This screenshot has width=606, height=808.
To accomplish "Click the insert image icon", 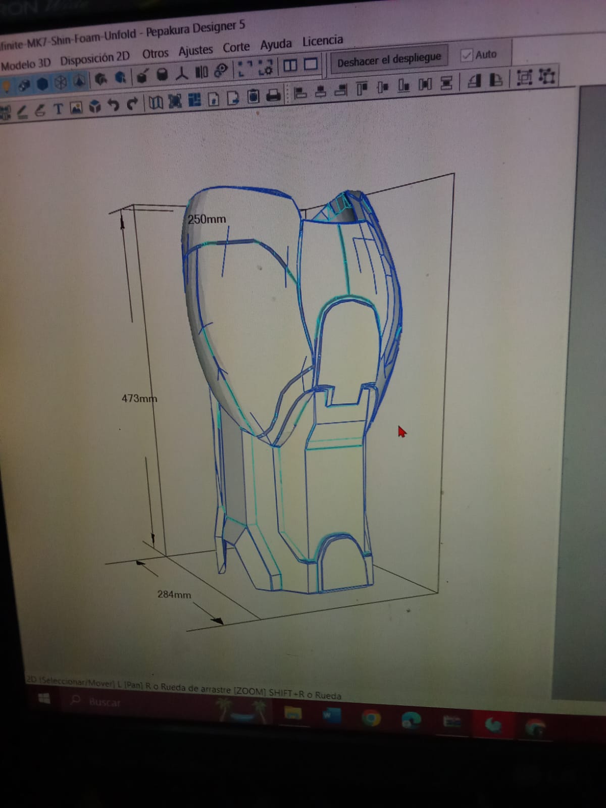I will click(76, 107).
